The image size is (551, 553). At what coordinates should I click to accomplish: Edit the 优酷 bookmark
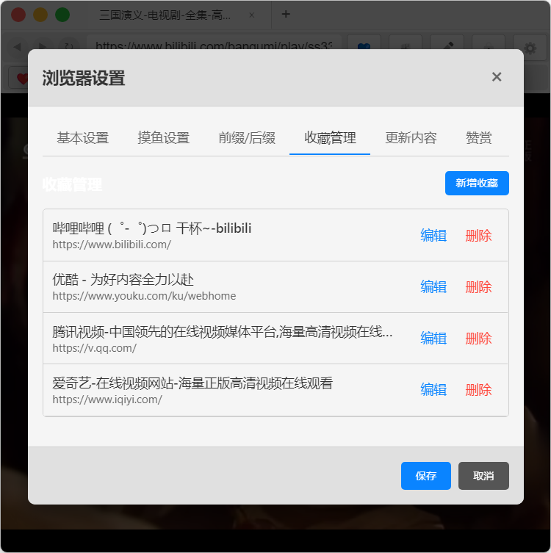433,286
